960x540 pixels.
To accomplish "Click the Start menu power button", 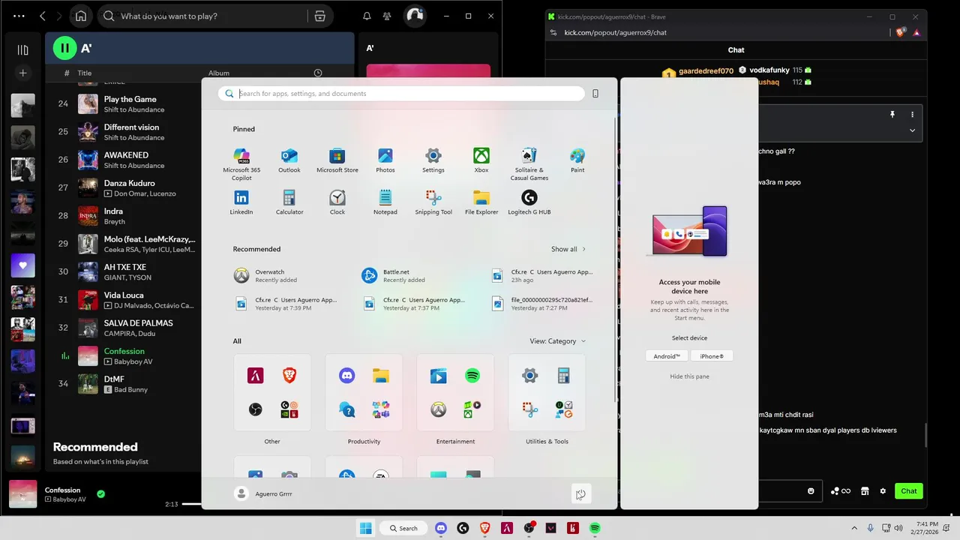I will 580,493.
